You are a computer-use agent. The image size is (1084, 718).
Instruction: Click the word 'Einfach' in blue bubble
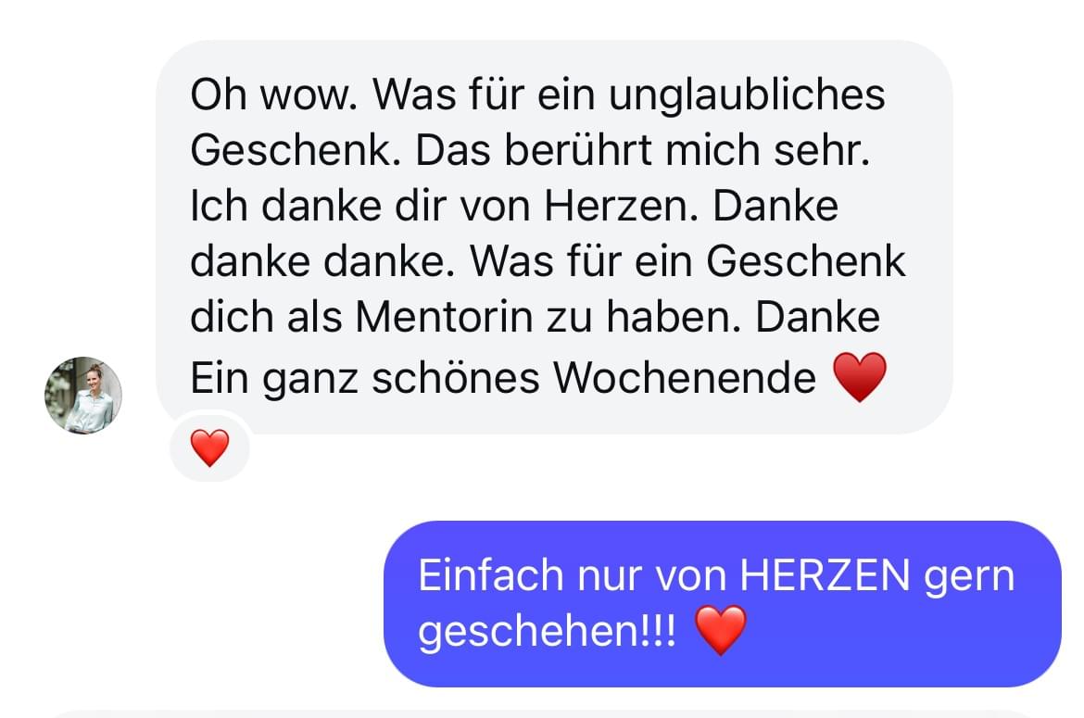491,575
